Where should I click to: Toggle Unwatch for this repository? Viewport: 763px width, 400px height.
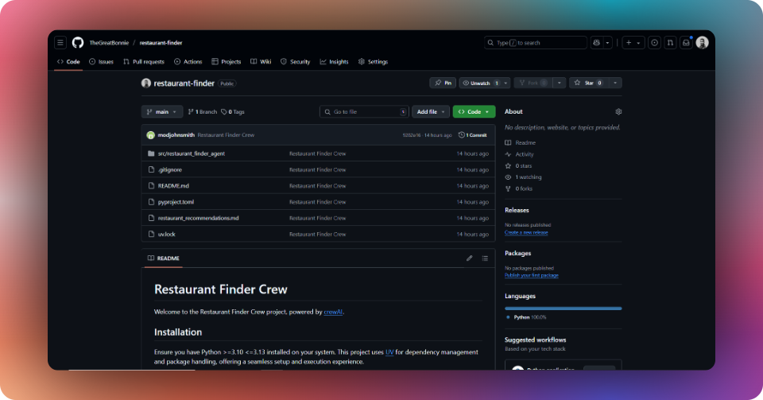pyautogui.click(x=480, y=83)
